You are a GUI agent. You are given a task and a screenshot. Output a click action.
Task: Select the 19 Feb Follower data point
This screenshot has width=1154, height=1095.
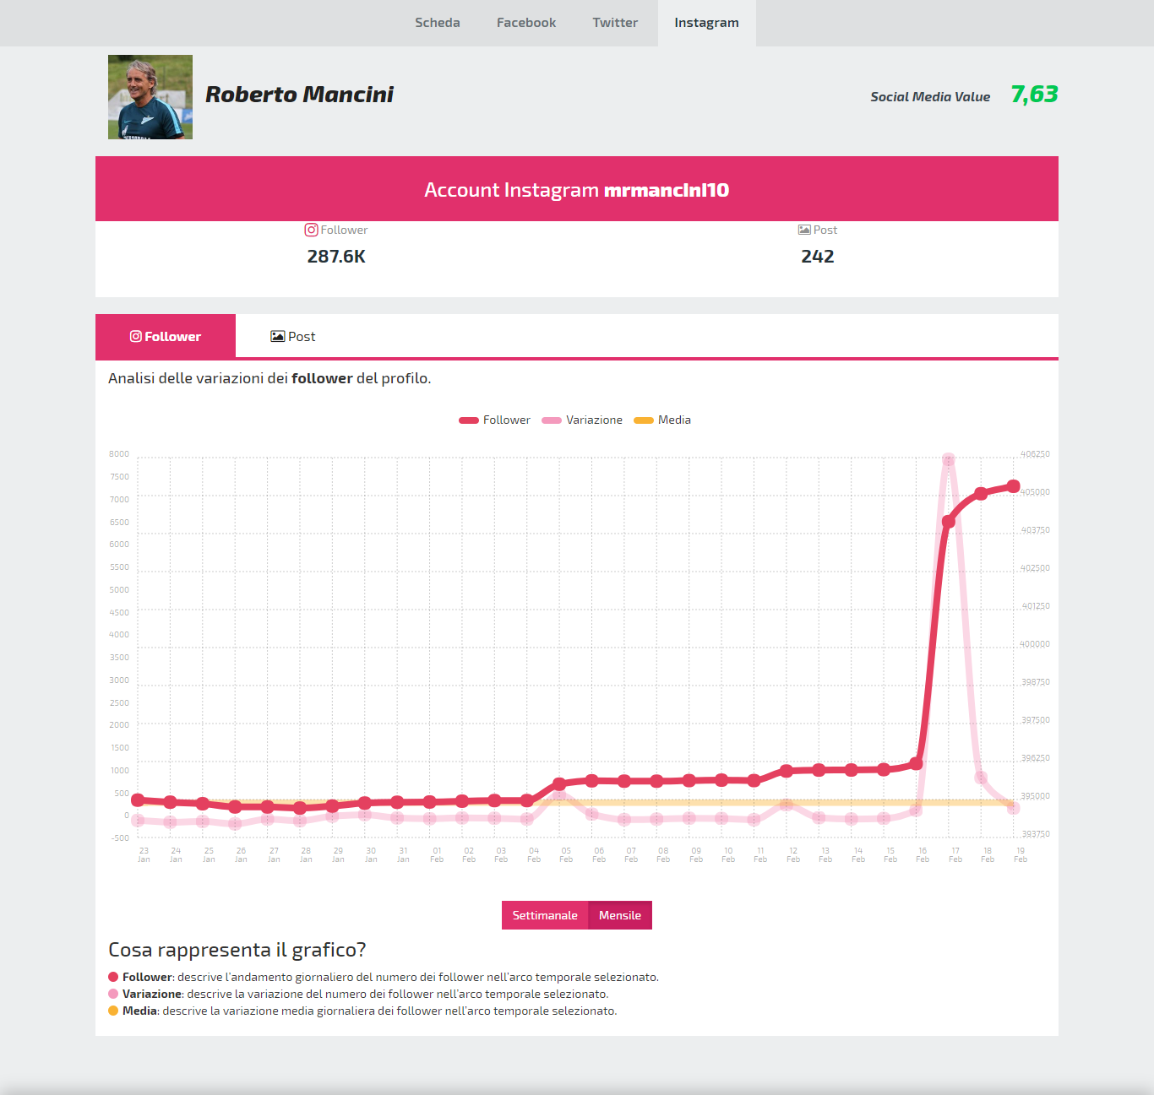tap(1013, 485)
